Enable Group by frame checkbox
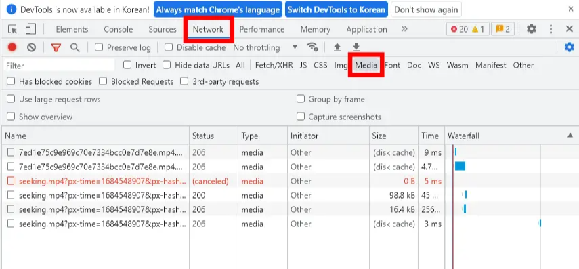 click(301, 99)
